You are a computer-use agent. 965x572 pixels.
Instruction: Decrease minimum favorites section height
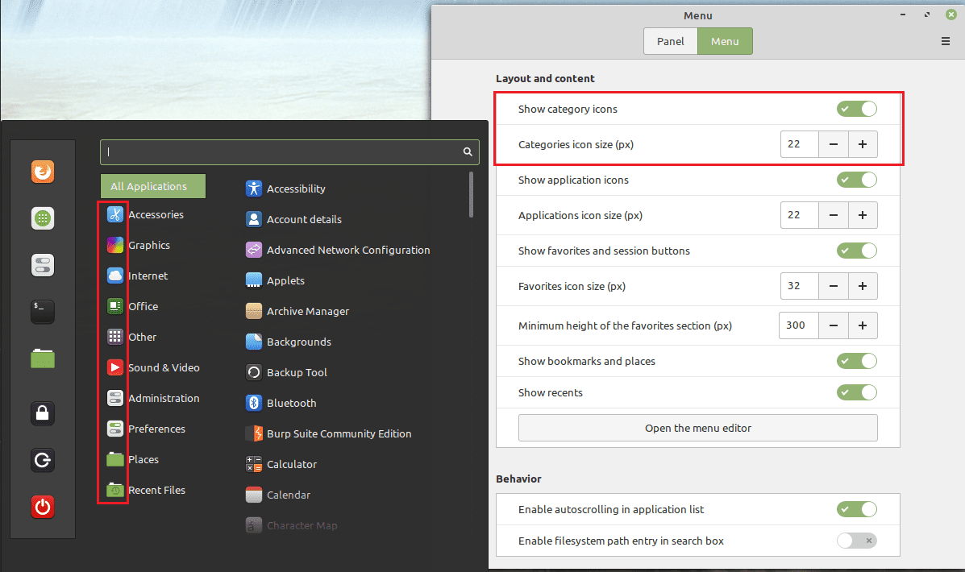tap(834, 325)
